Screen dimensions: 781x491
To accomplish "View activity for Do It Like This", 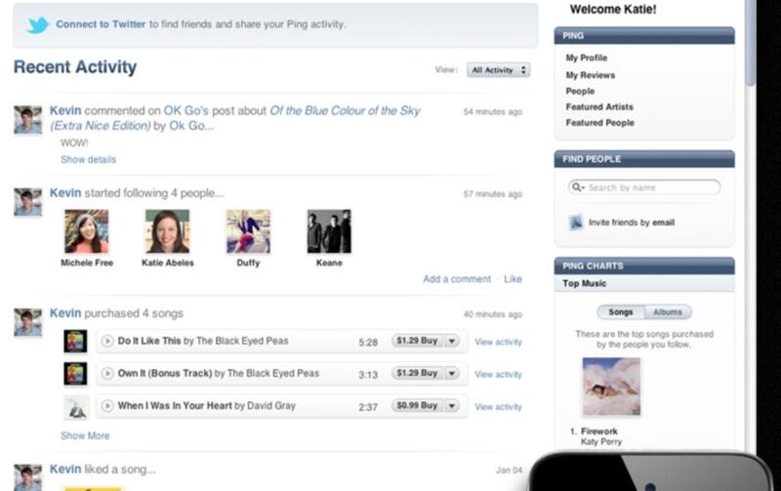I will click(x=498, y=342).
